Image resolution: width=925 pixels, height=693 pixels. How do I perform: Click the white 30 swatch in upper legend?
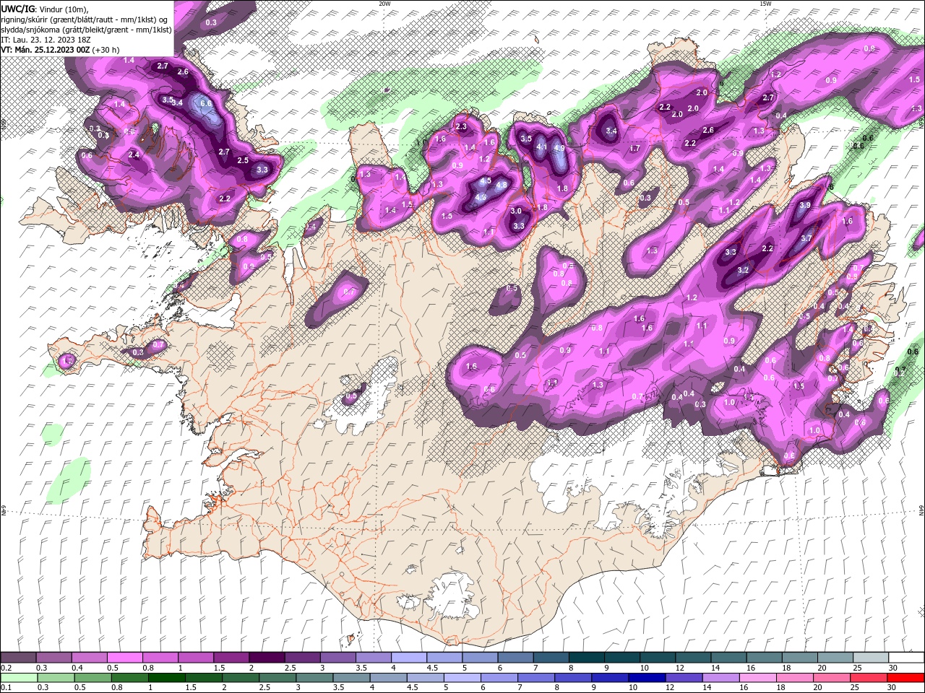906,658
